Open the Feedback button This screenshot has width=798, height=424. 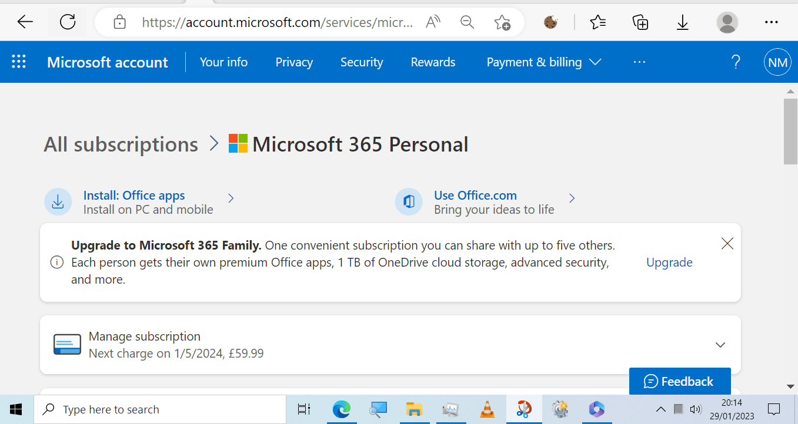680,381
